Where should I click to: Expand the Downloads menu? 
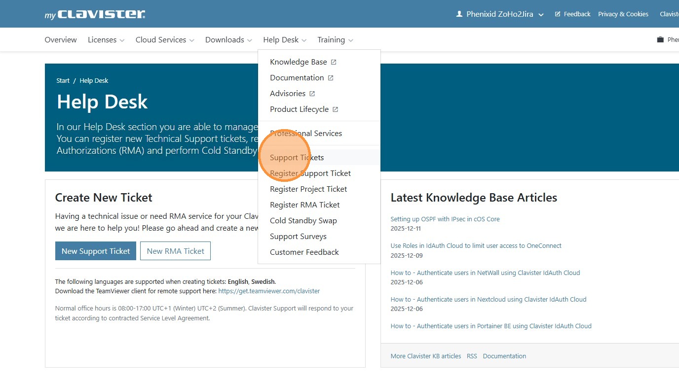(228, 40)
